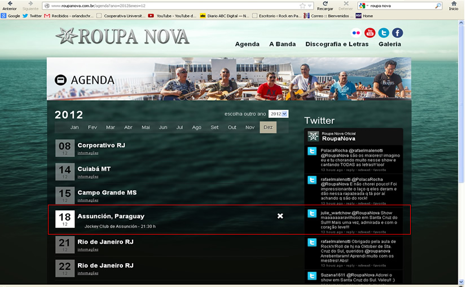
Task: Click the page vertical scrollbar down arrow
Action: click(461, 282)
